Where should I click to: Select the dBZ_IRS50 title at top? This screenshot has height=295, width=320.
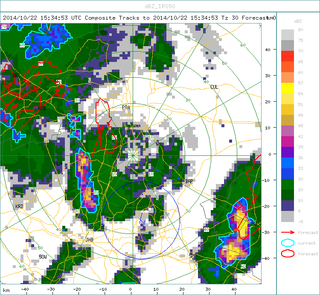pos(160,6)
